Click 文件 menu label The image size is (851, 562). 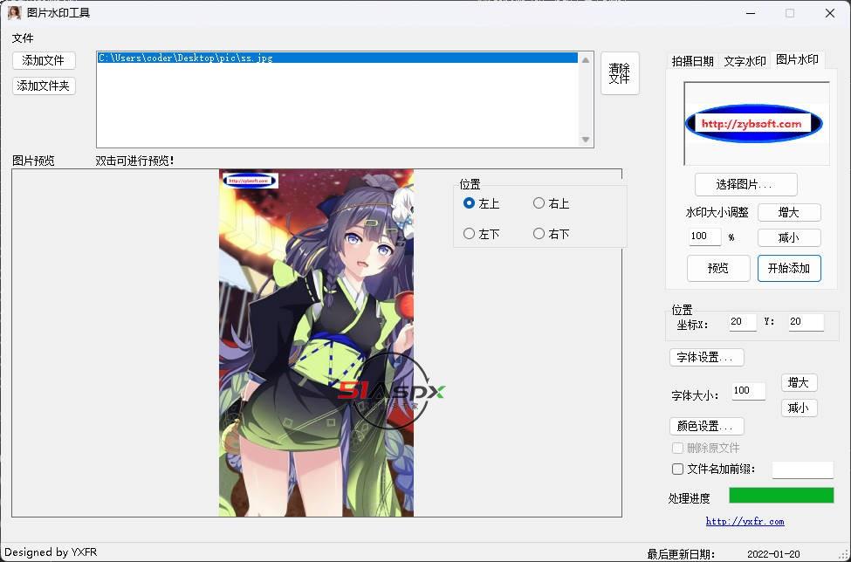(23, 38)
